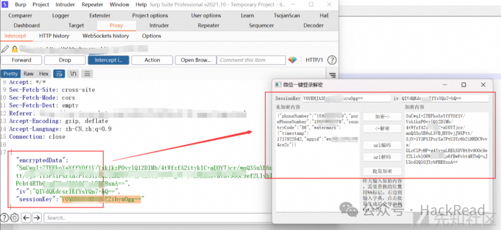The width and height of the screenshot is (501, 230).
Task: Open the highlight color picker icon
Action: click(x=292, y=60)
